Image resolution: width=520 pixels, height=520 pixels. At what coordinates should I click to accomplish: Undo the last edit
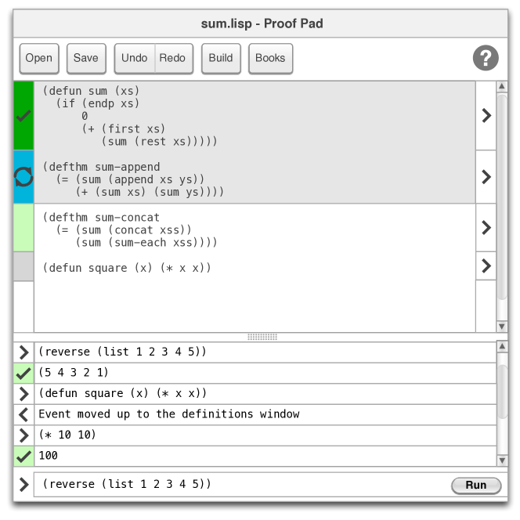point(135,58)
